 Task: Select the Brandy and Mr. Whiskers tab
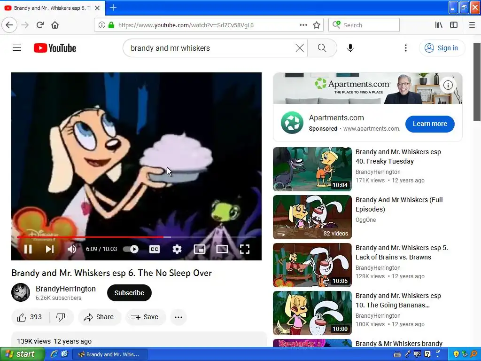coord(53,8)
